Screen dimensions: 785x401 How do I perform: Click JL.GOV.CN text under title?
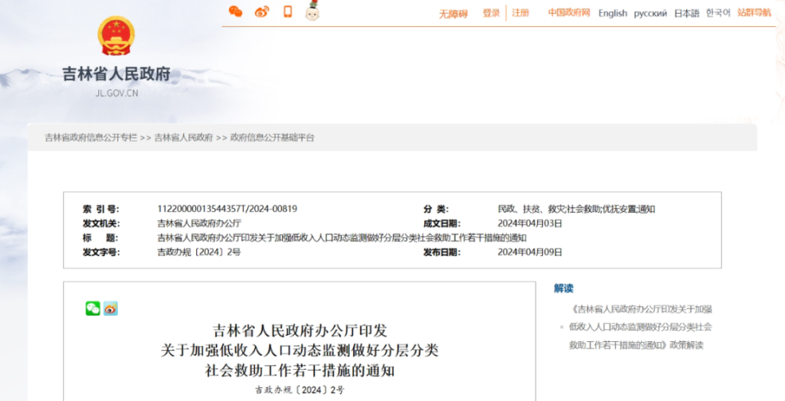(117, 93)
